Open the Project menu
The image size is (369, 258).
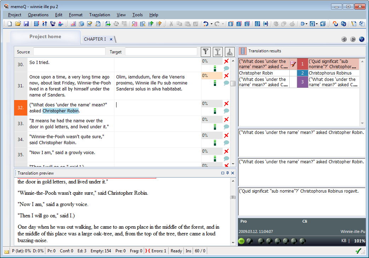point(15,15)
